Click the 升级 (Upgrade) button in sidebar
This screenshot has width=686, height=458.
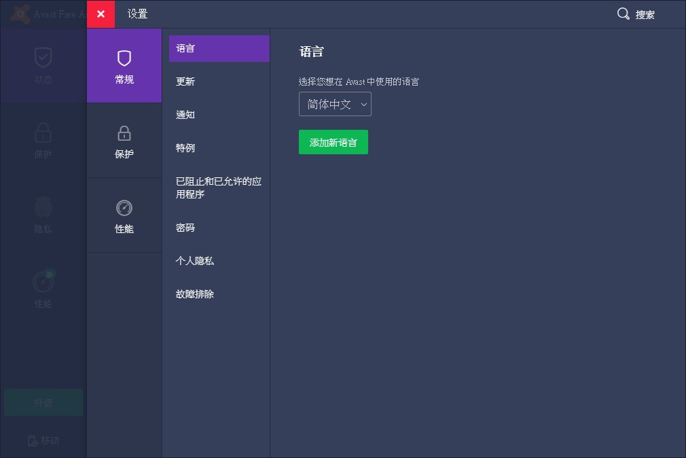pos(43,402)
